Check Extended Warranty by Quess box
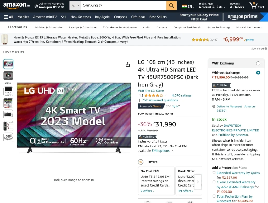The image size is (268, 203). [214, 173]
